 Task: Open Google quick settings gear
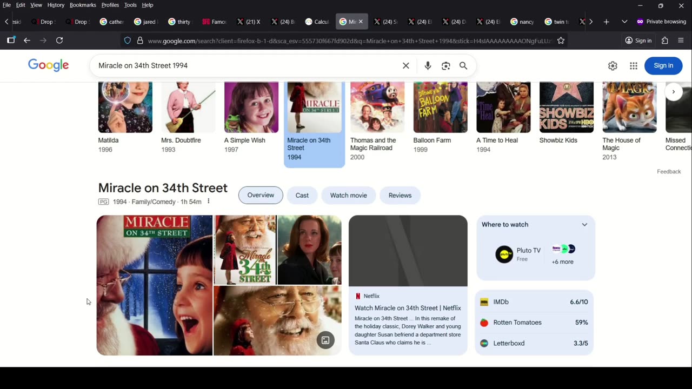tap(613, 65)
